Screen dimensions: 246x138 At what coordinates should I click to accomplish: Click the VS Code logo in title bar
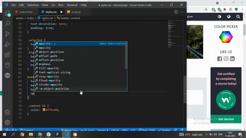[6, 5]
